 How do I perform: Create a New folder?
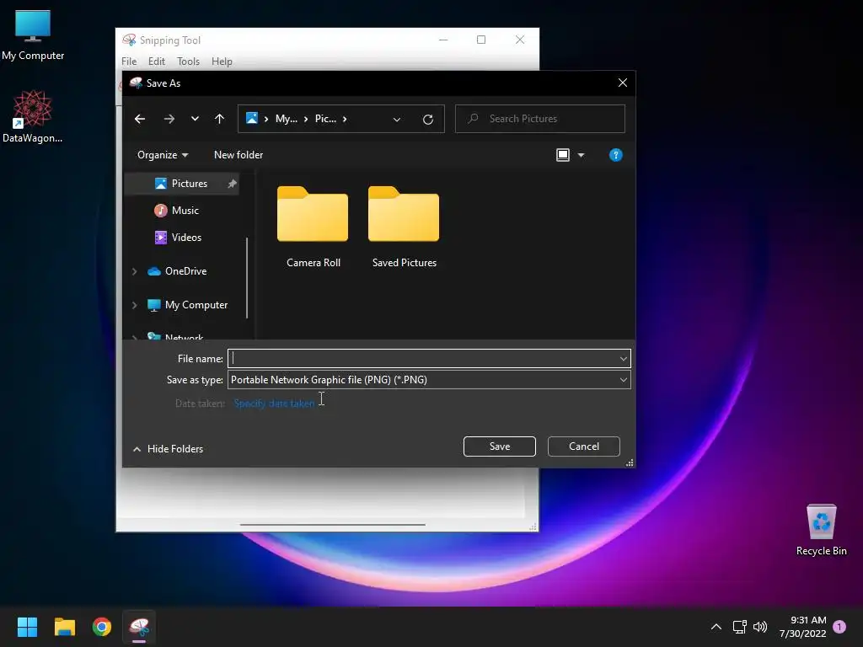tap(239, 155)
